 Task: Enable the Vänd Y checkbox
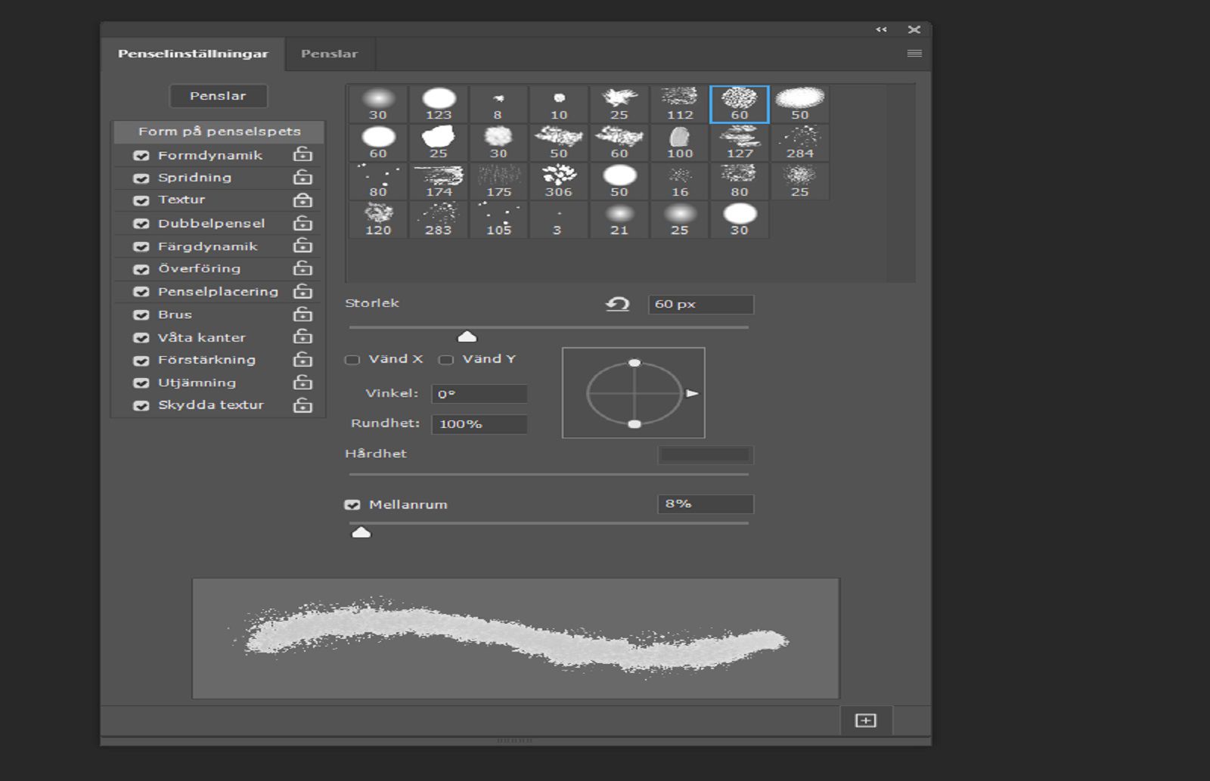pyautogui.click(x=445, y=360)
